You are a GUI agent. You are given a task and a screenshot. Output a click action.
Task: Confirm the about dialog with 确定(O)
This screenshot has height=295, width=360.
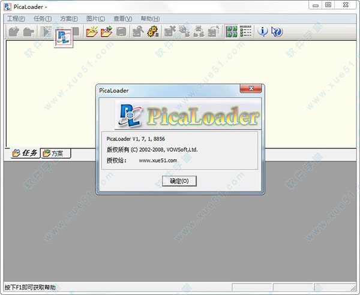pos(179,181)
